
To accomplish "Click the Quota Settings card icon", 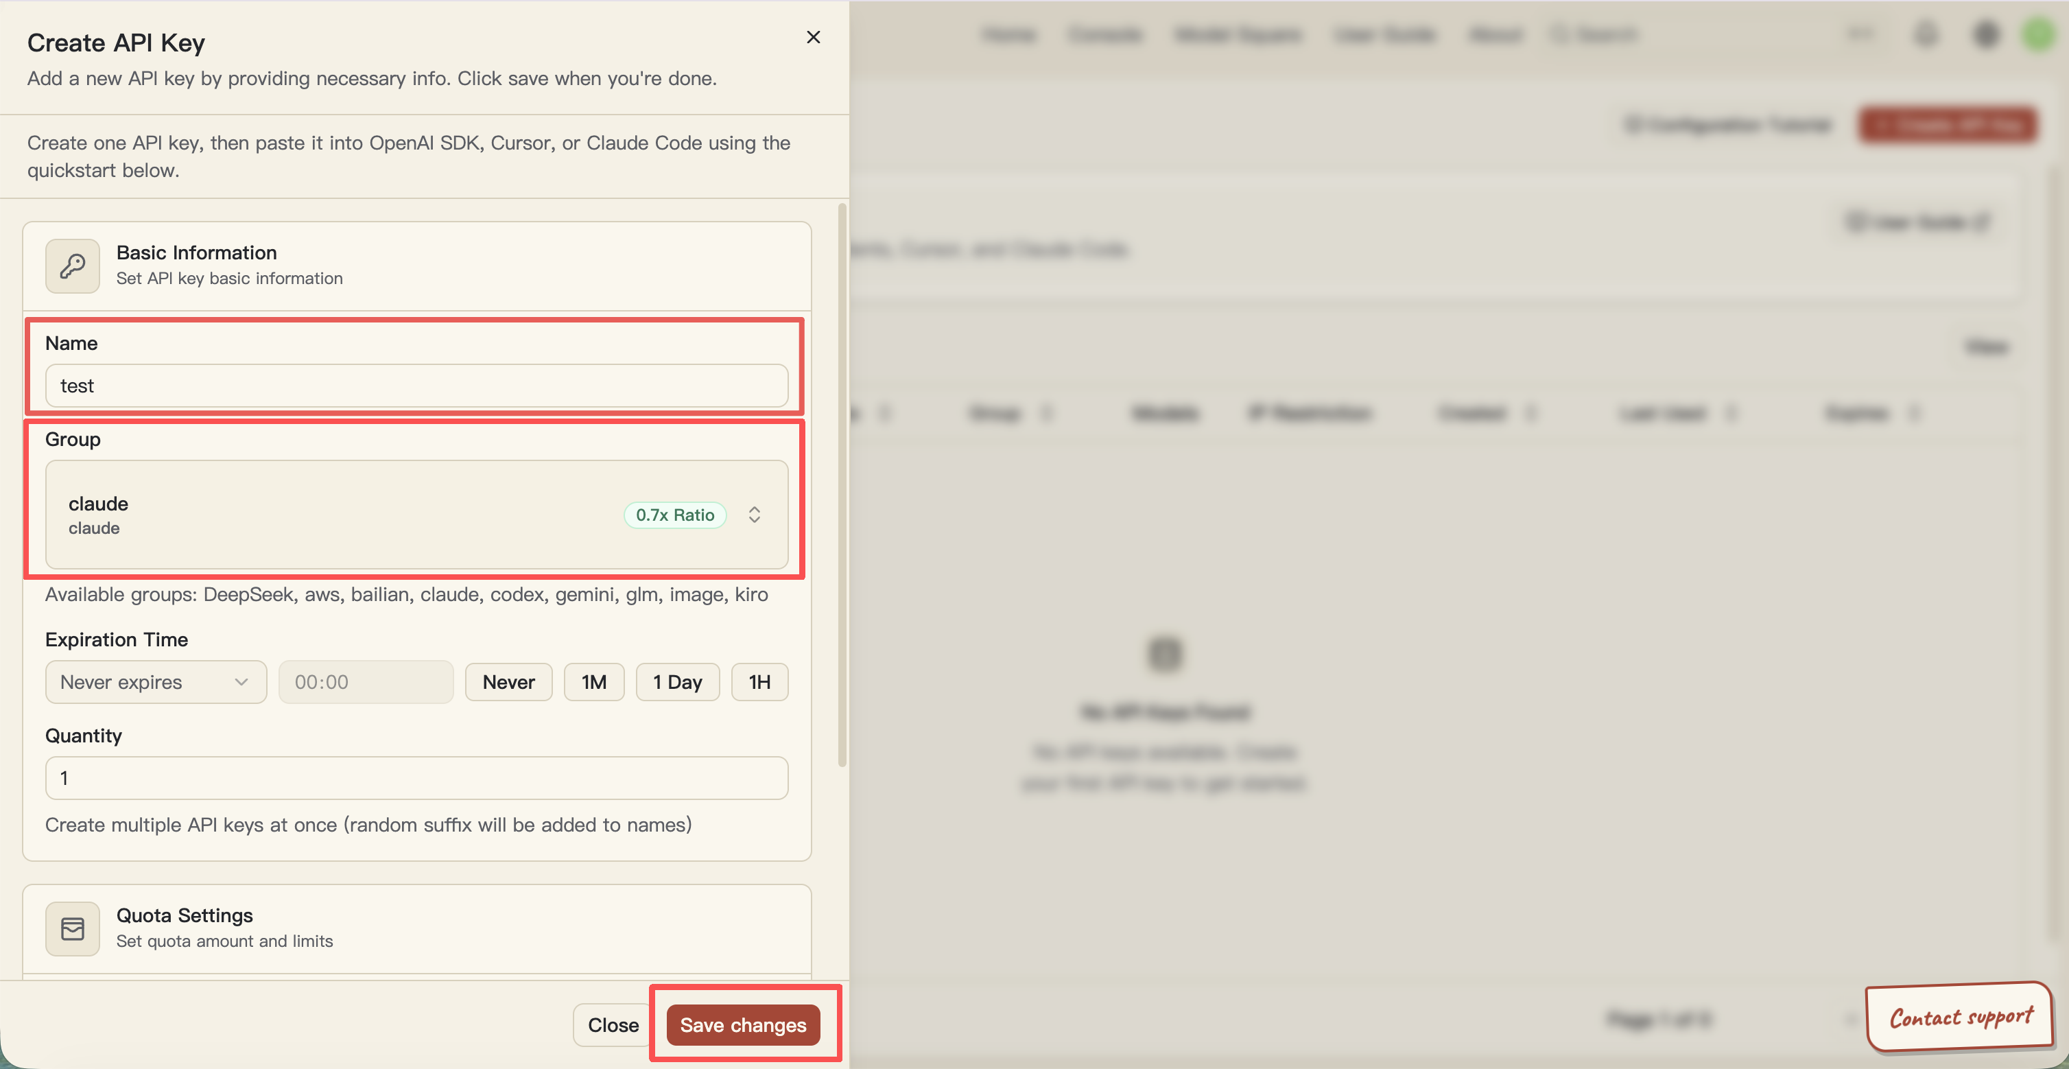I will 72,928.
